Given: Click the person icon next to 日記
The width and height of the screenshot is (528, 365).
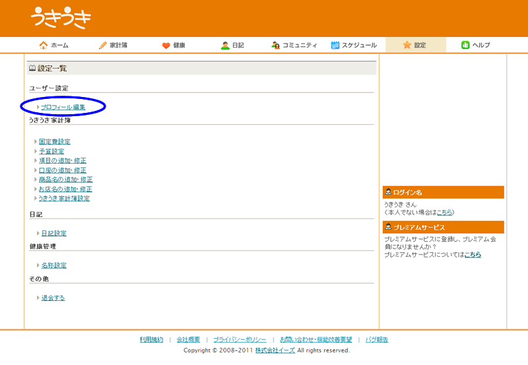Looking at the screenshot, I should click(x=225, y=45).
